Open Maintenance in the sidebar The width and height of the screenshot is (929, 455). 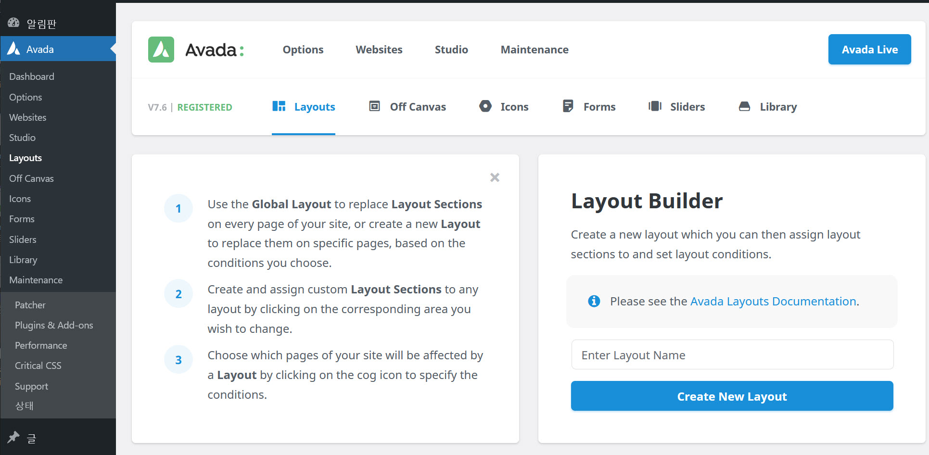pyautogui.click(x=36, y=280)
